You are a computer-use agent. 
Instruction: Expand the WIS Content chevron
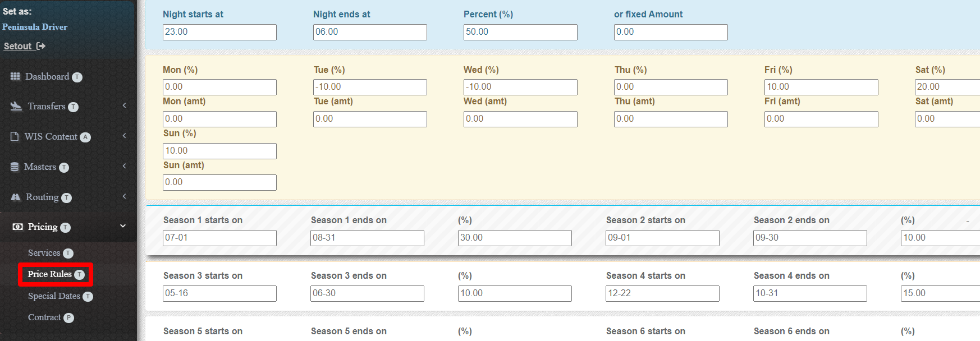click(124, 136)
